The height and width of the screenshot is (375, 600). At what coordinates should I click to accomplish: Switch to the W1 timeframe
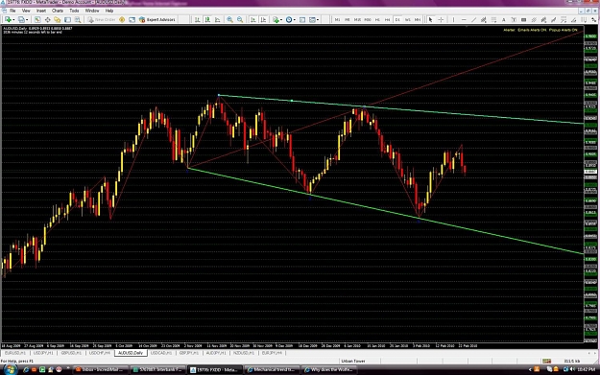pos(408,19)
